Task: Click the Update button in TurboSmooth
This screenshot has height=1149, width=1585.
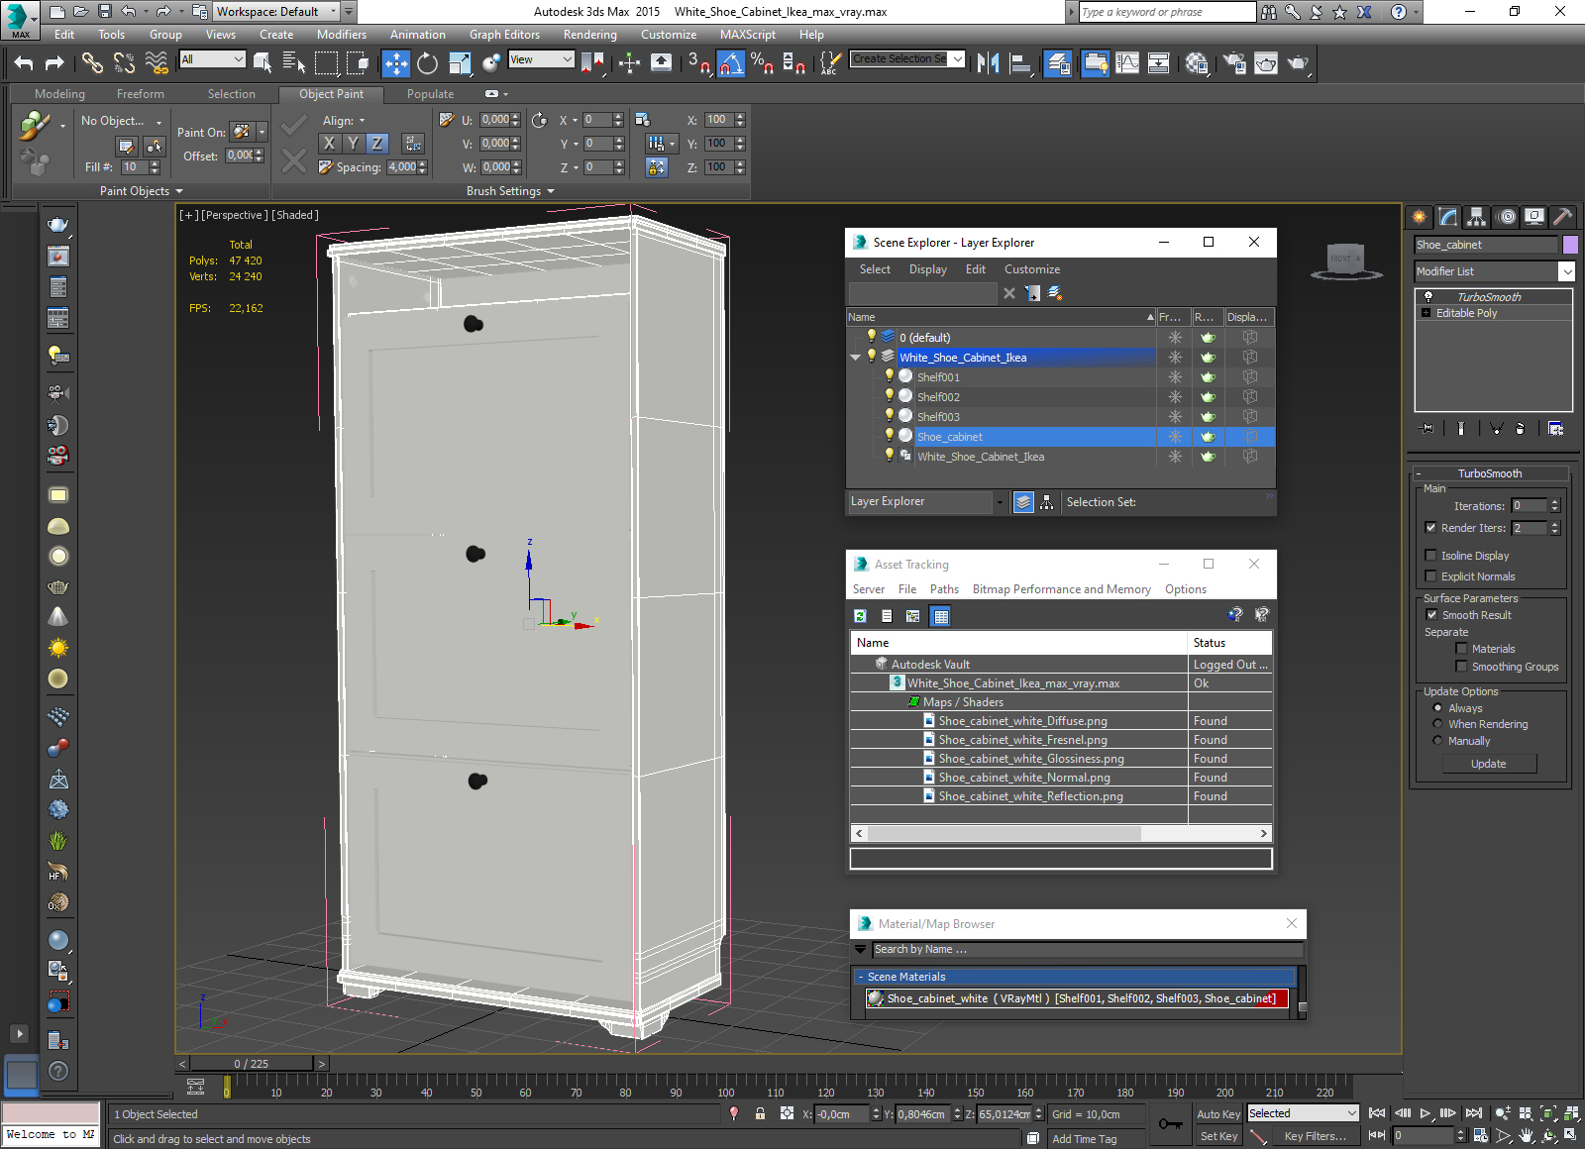Action: pyautogui.click(x=1489, y=764)
